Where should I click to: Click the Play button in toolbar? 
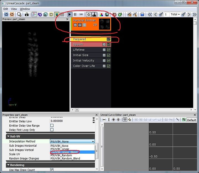70,14
